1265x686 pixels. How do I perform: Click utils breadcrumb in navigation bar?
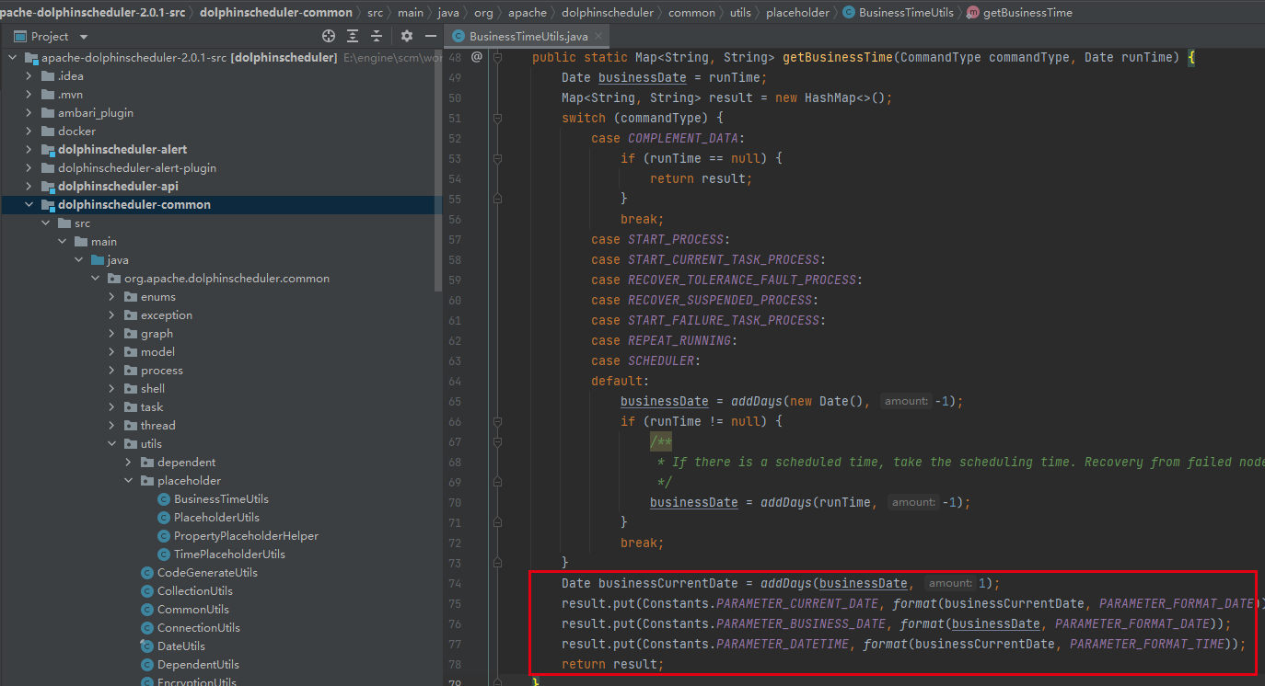741,12
